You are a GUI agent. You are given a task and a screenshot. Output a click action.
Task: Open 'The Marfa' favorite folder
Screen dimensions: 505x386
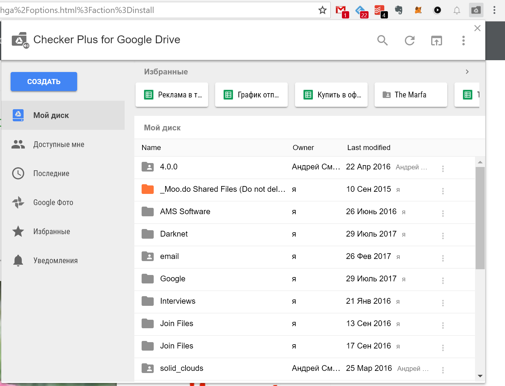[410, 95]
